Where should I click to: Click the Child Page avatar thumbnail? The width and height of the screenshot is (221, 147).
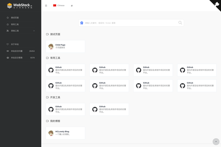pyautogui.click(x=51, y=46)
